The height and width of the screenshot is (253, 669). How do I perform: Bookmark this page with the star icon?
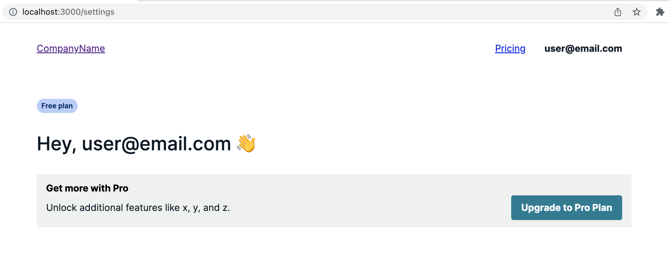(x=636, y=12)
